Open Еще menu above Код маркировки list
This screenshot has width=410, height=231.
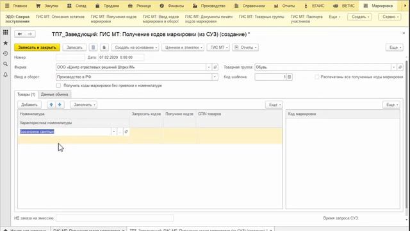[391, 105]
